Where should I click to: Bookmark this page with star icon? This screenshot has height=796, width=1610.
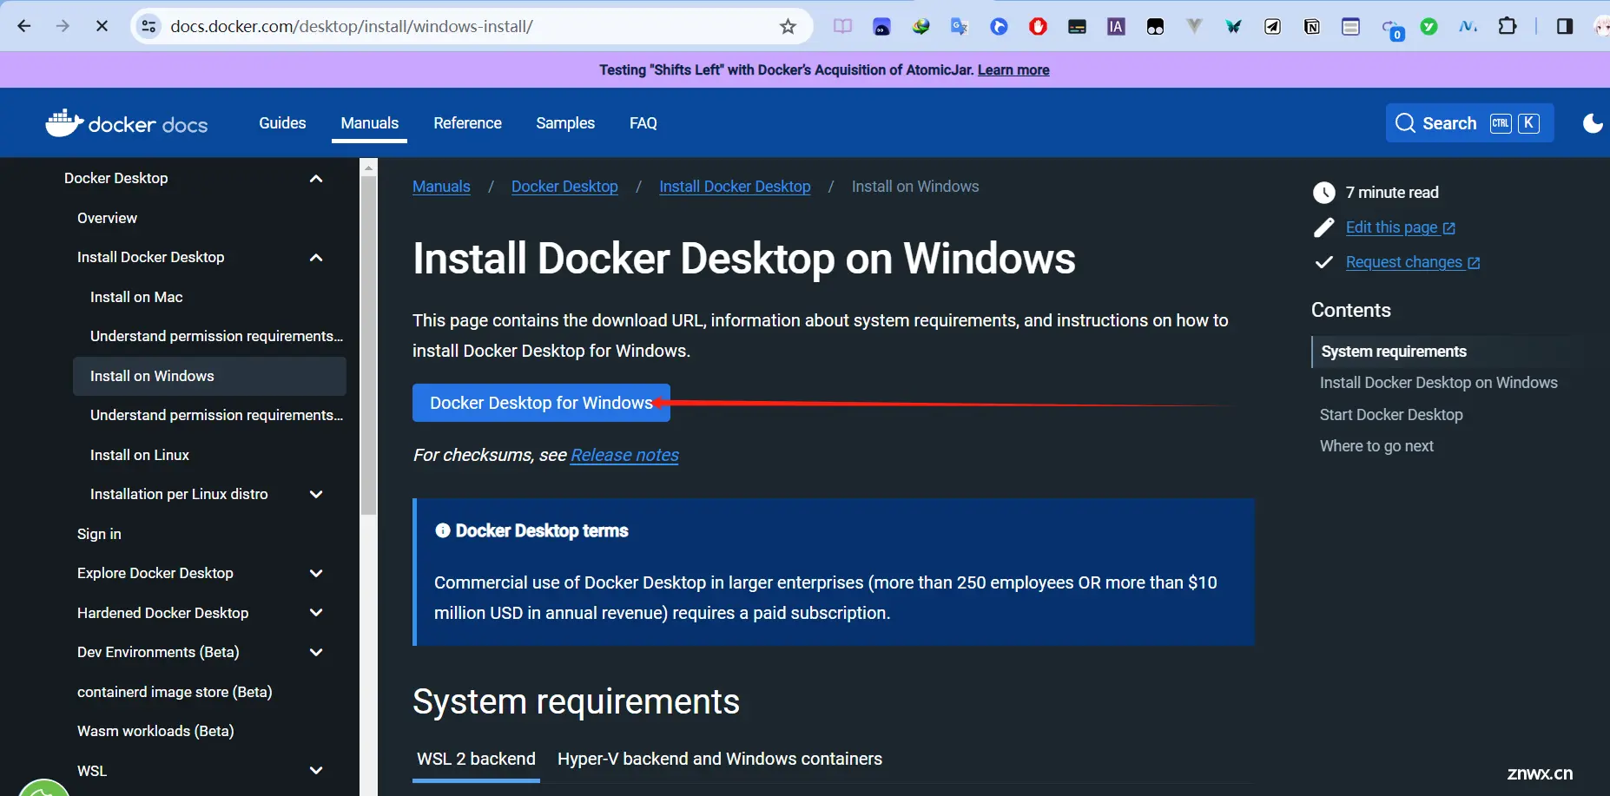[x=788, y=26]
